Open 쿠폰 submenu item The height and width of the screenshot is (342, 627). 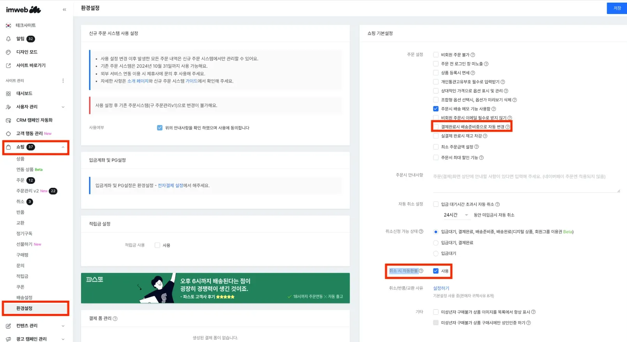(x=20, y=287)
